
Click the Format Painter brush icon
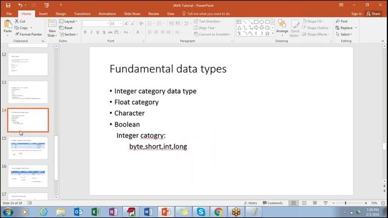click(x=17, y=34)
